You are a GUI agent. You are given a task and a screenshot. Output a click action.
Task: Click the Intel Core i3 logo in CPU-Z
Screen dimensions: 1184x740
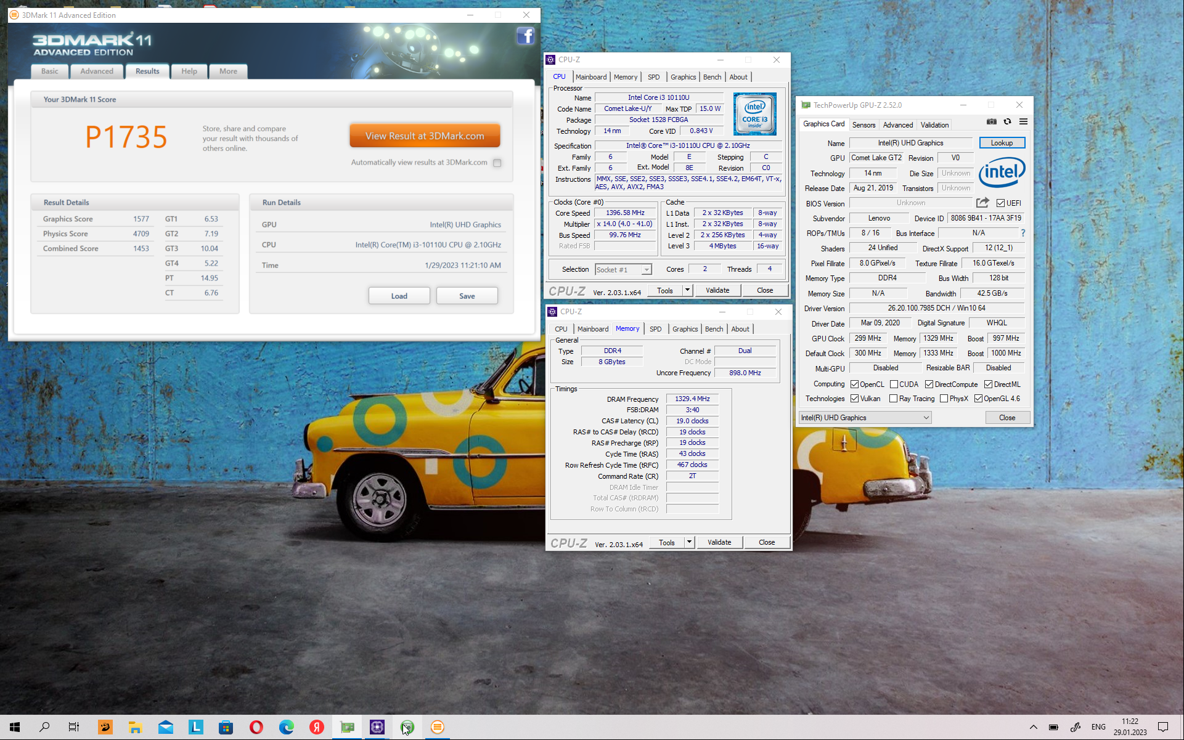[x=755, y=114]
